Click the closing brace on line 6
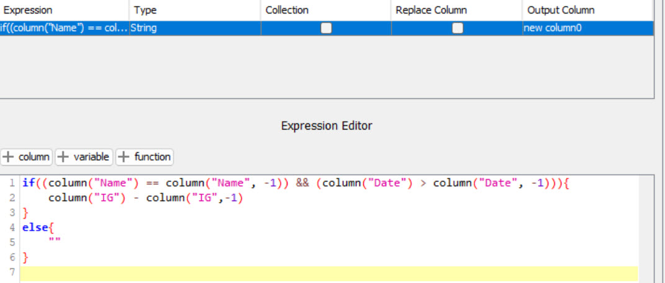Image resolution: width=665 pixels, height=283 pixels. [x=25, y=257]
